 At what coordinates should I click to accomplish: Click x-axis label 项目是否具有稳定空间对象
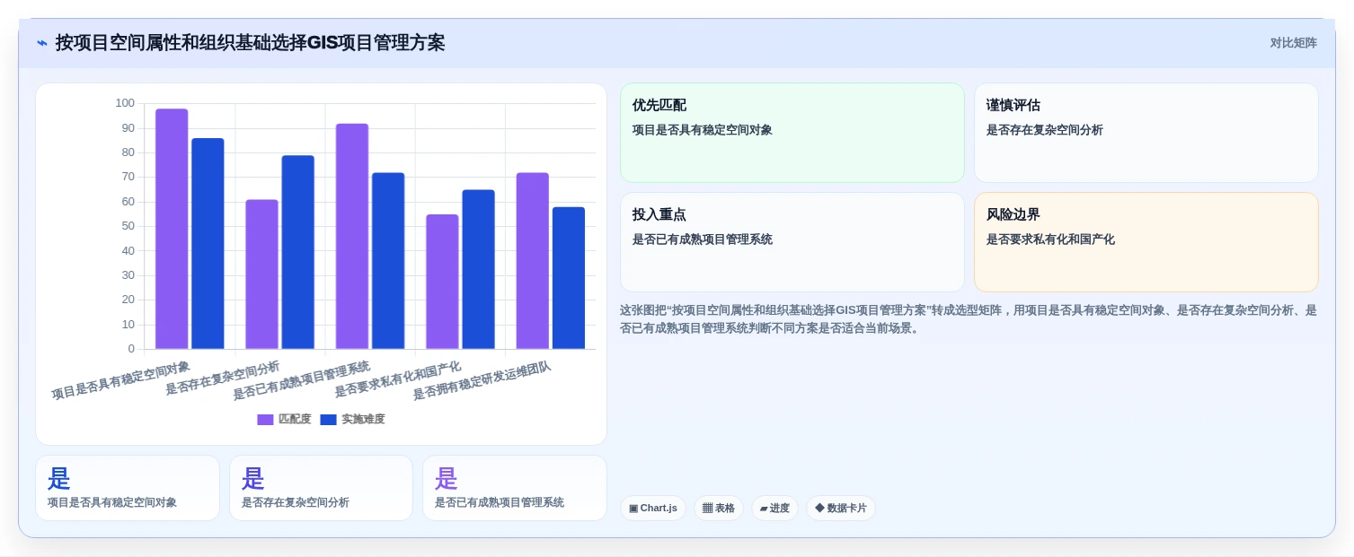pyautogui.click(x=120, y=380)
